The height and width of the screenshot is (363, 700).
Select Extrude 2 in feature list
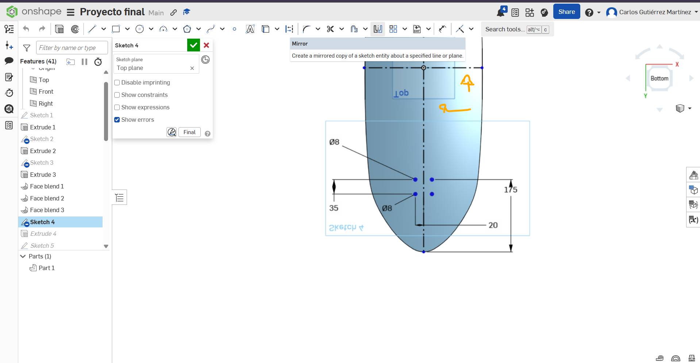tap(43, 151)
